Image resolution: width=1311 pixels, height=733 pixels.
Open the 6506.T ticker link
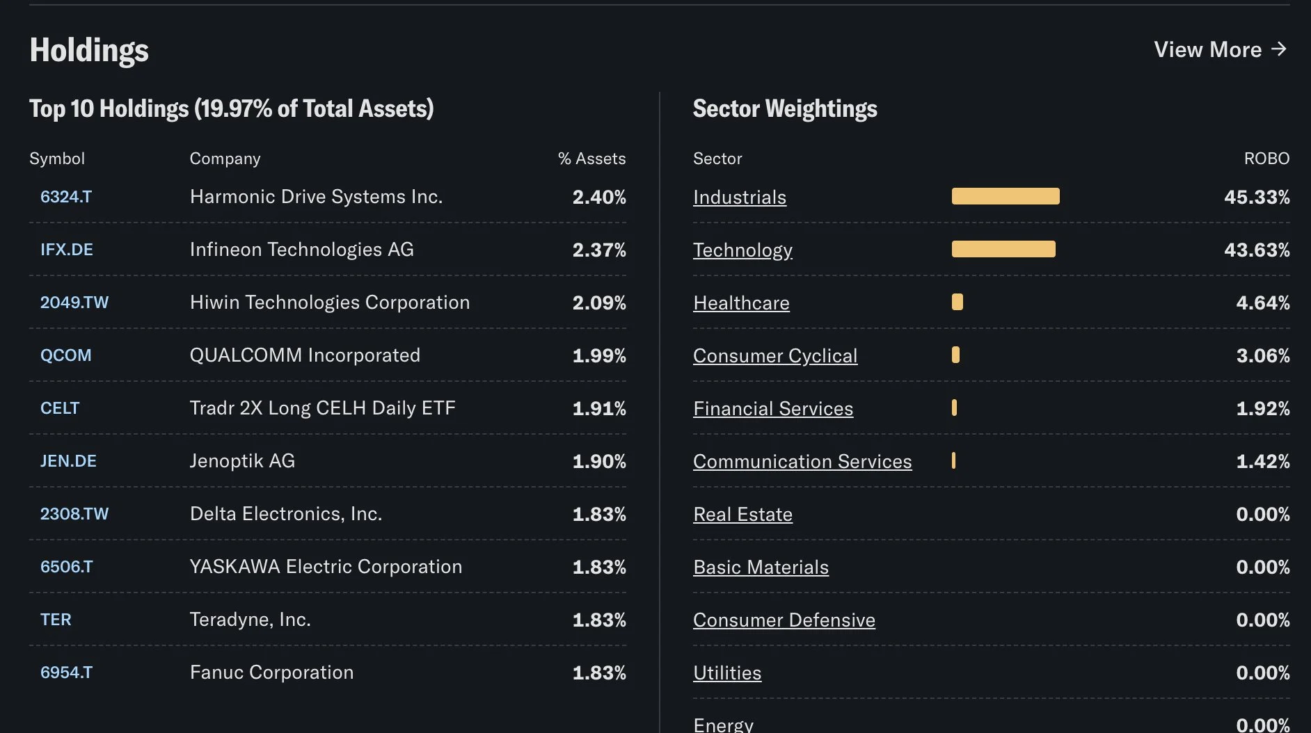[67, 567]
